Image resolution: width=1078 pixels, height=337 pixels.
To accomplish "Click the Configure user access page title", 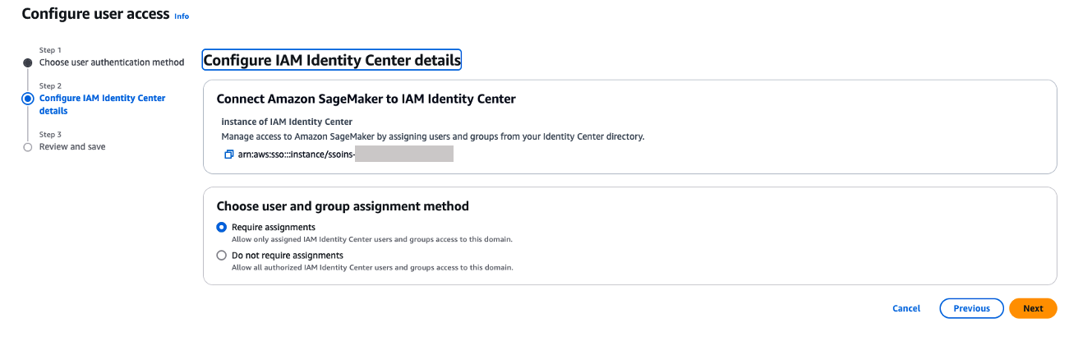I will tap(95, 15).
